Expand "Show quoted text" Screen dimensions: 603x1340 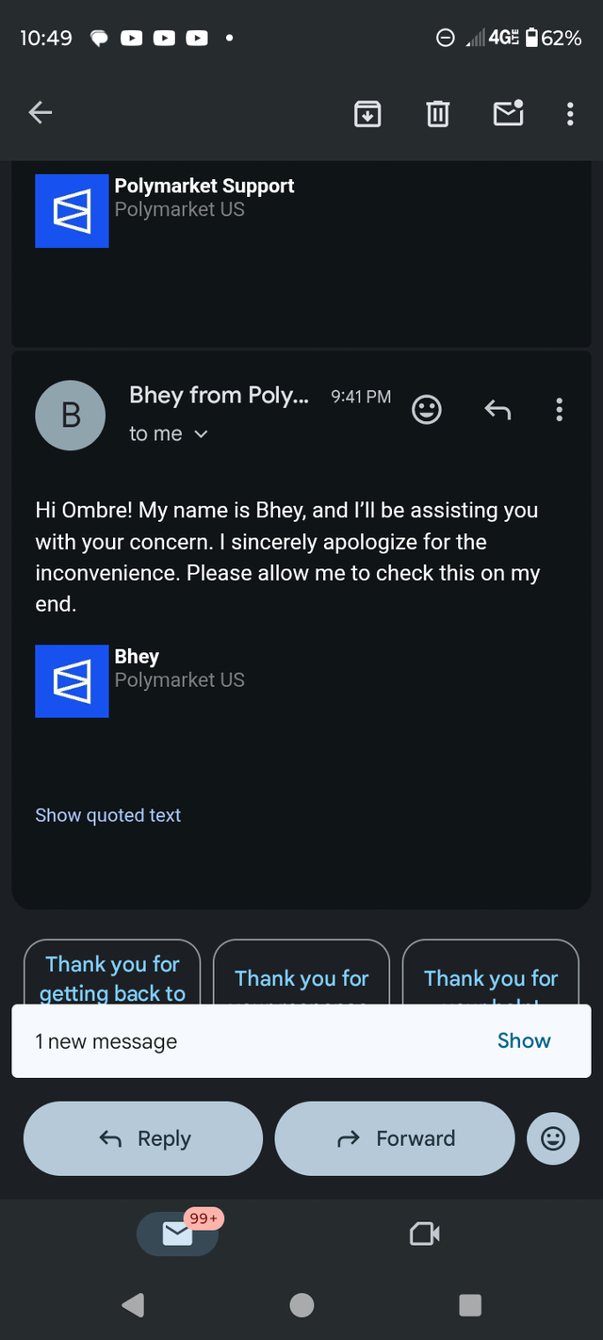click(107, 815)
